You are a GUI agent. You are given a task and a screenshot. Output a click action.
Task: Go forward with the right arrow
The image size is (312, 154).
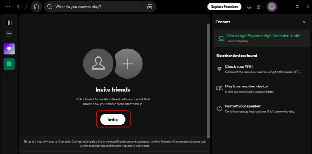coord(26,7)
